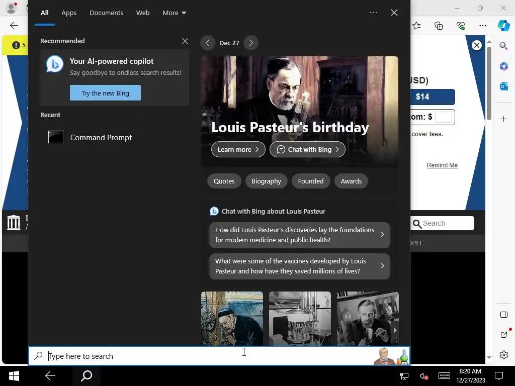Open Copilot in Edge sidebar
Image resolution: width=515 pixels, height=386 pixels.
(504, 25)
